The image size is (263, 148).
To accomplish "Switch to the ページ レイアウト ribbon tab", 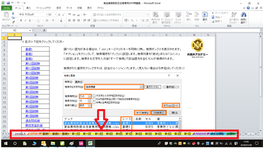I will [x=43, y=8].
